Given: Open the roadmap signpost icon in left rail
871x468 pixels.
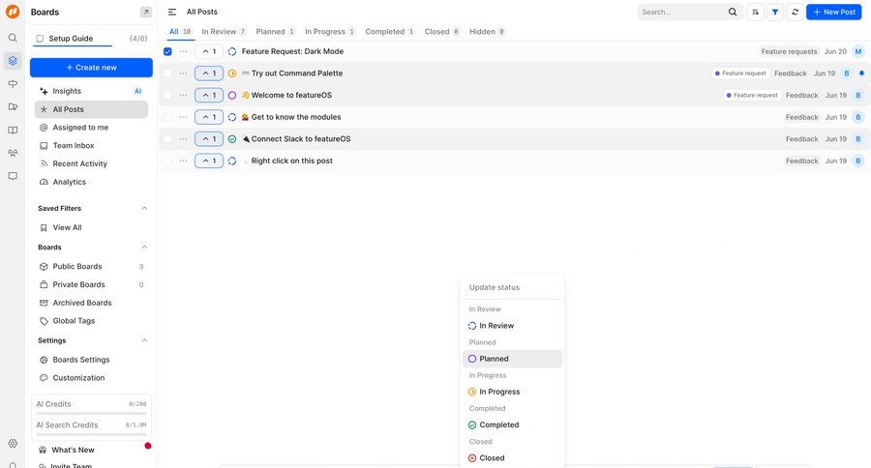Looking at the screenshot, I should point(13,84).
